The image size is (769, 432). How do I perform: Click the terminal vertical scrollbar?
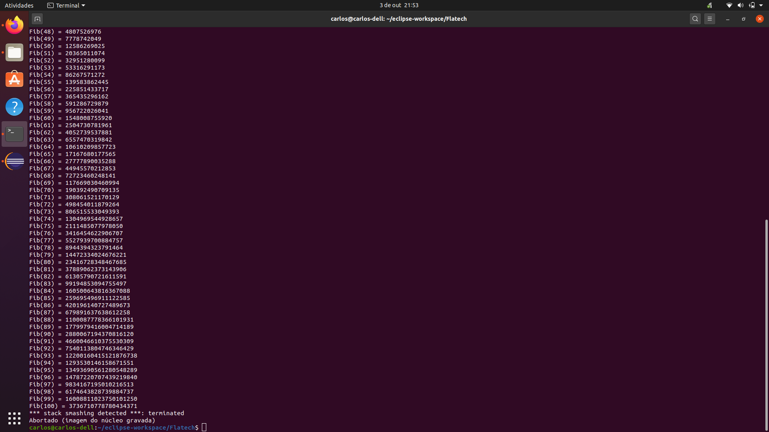point(766,324)
